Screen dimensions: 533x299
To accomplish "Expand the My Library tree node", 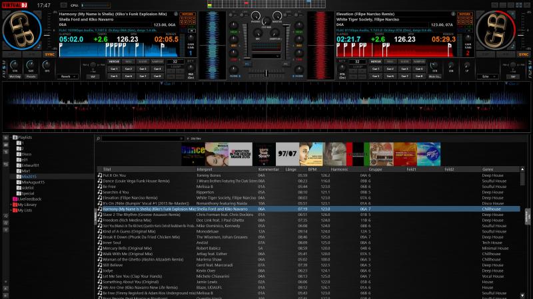I will pos(11,205).
